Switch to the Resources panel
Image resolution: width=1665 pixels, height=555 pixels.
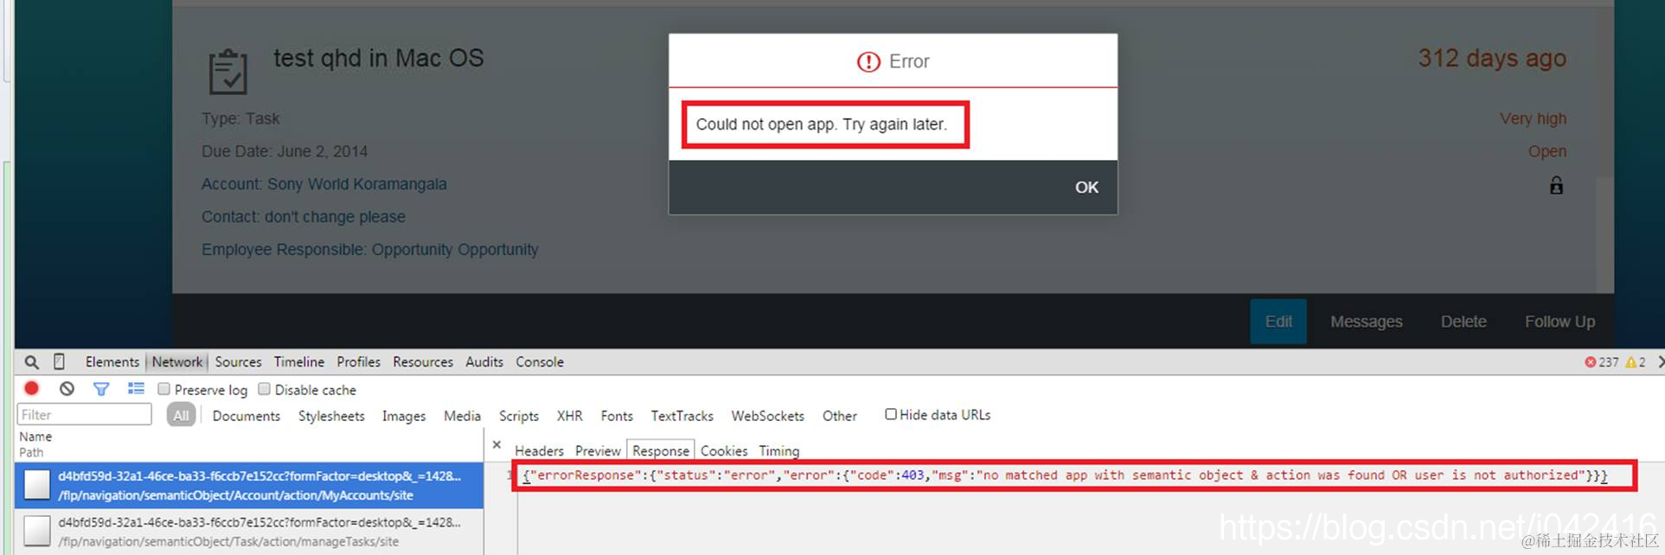(x=423, y=362)
